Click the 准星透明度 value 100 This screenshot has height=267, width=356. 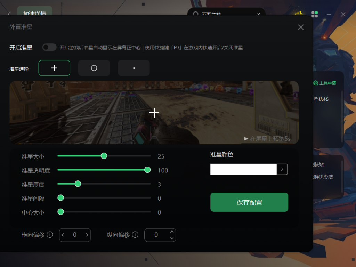click(163, 170)
